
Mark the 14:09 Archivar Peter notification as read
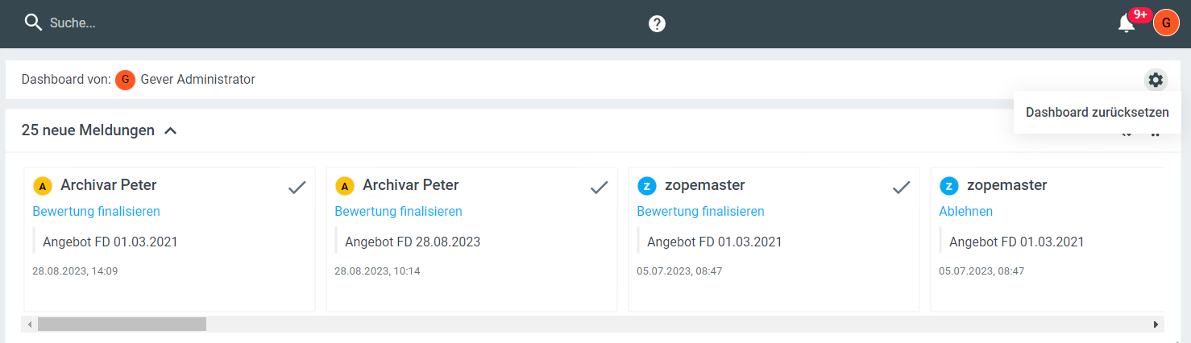(x=297, y=188)
